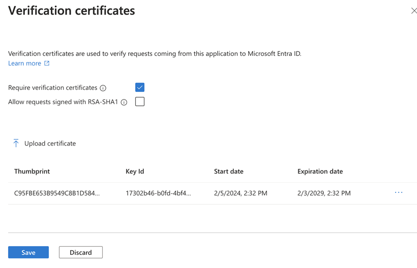The height and width of the screenshot is (268, 417).
Task: Close the Verification certificates panel
Action: point(414,11)
